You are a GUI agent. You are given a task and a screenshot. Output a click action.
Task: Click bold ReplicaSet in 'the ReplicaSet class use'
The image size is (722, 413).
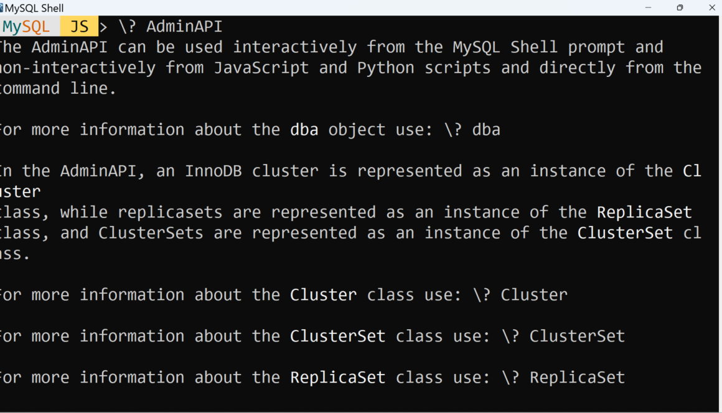point(337,377)
